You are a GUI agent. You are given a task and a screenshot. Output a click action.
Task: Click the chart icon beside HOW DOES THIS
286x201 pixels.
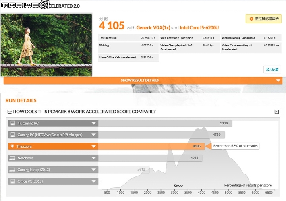click(x=9, y=112)
